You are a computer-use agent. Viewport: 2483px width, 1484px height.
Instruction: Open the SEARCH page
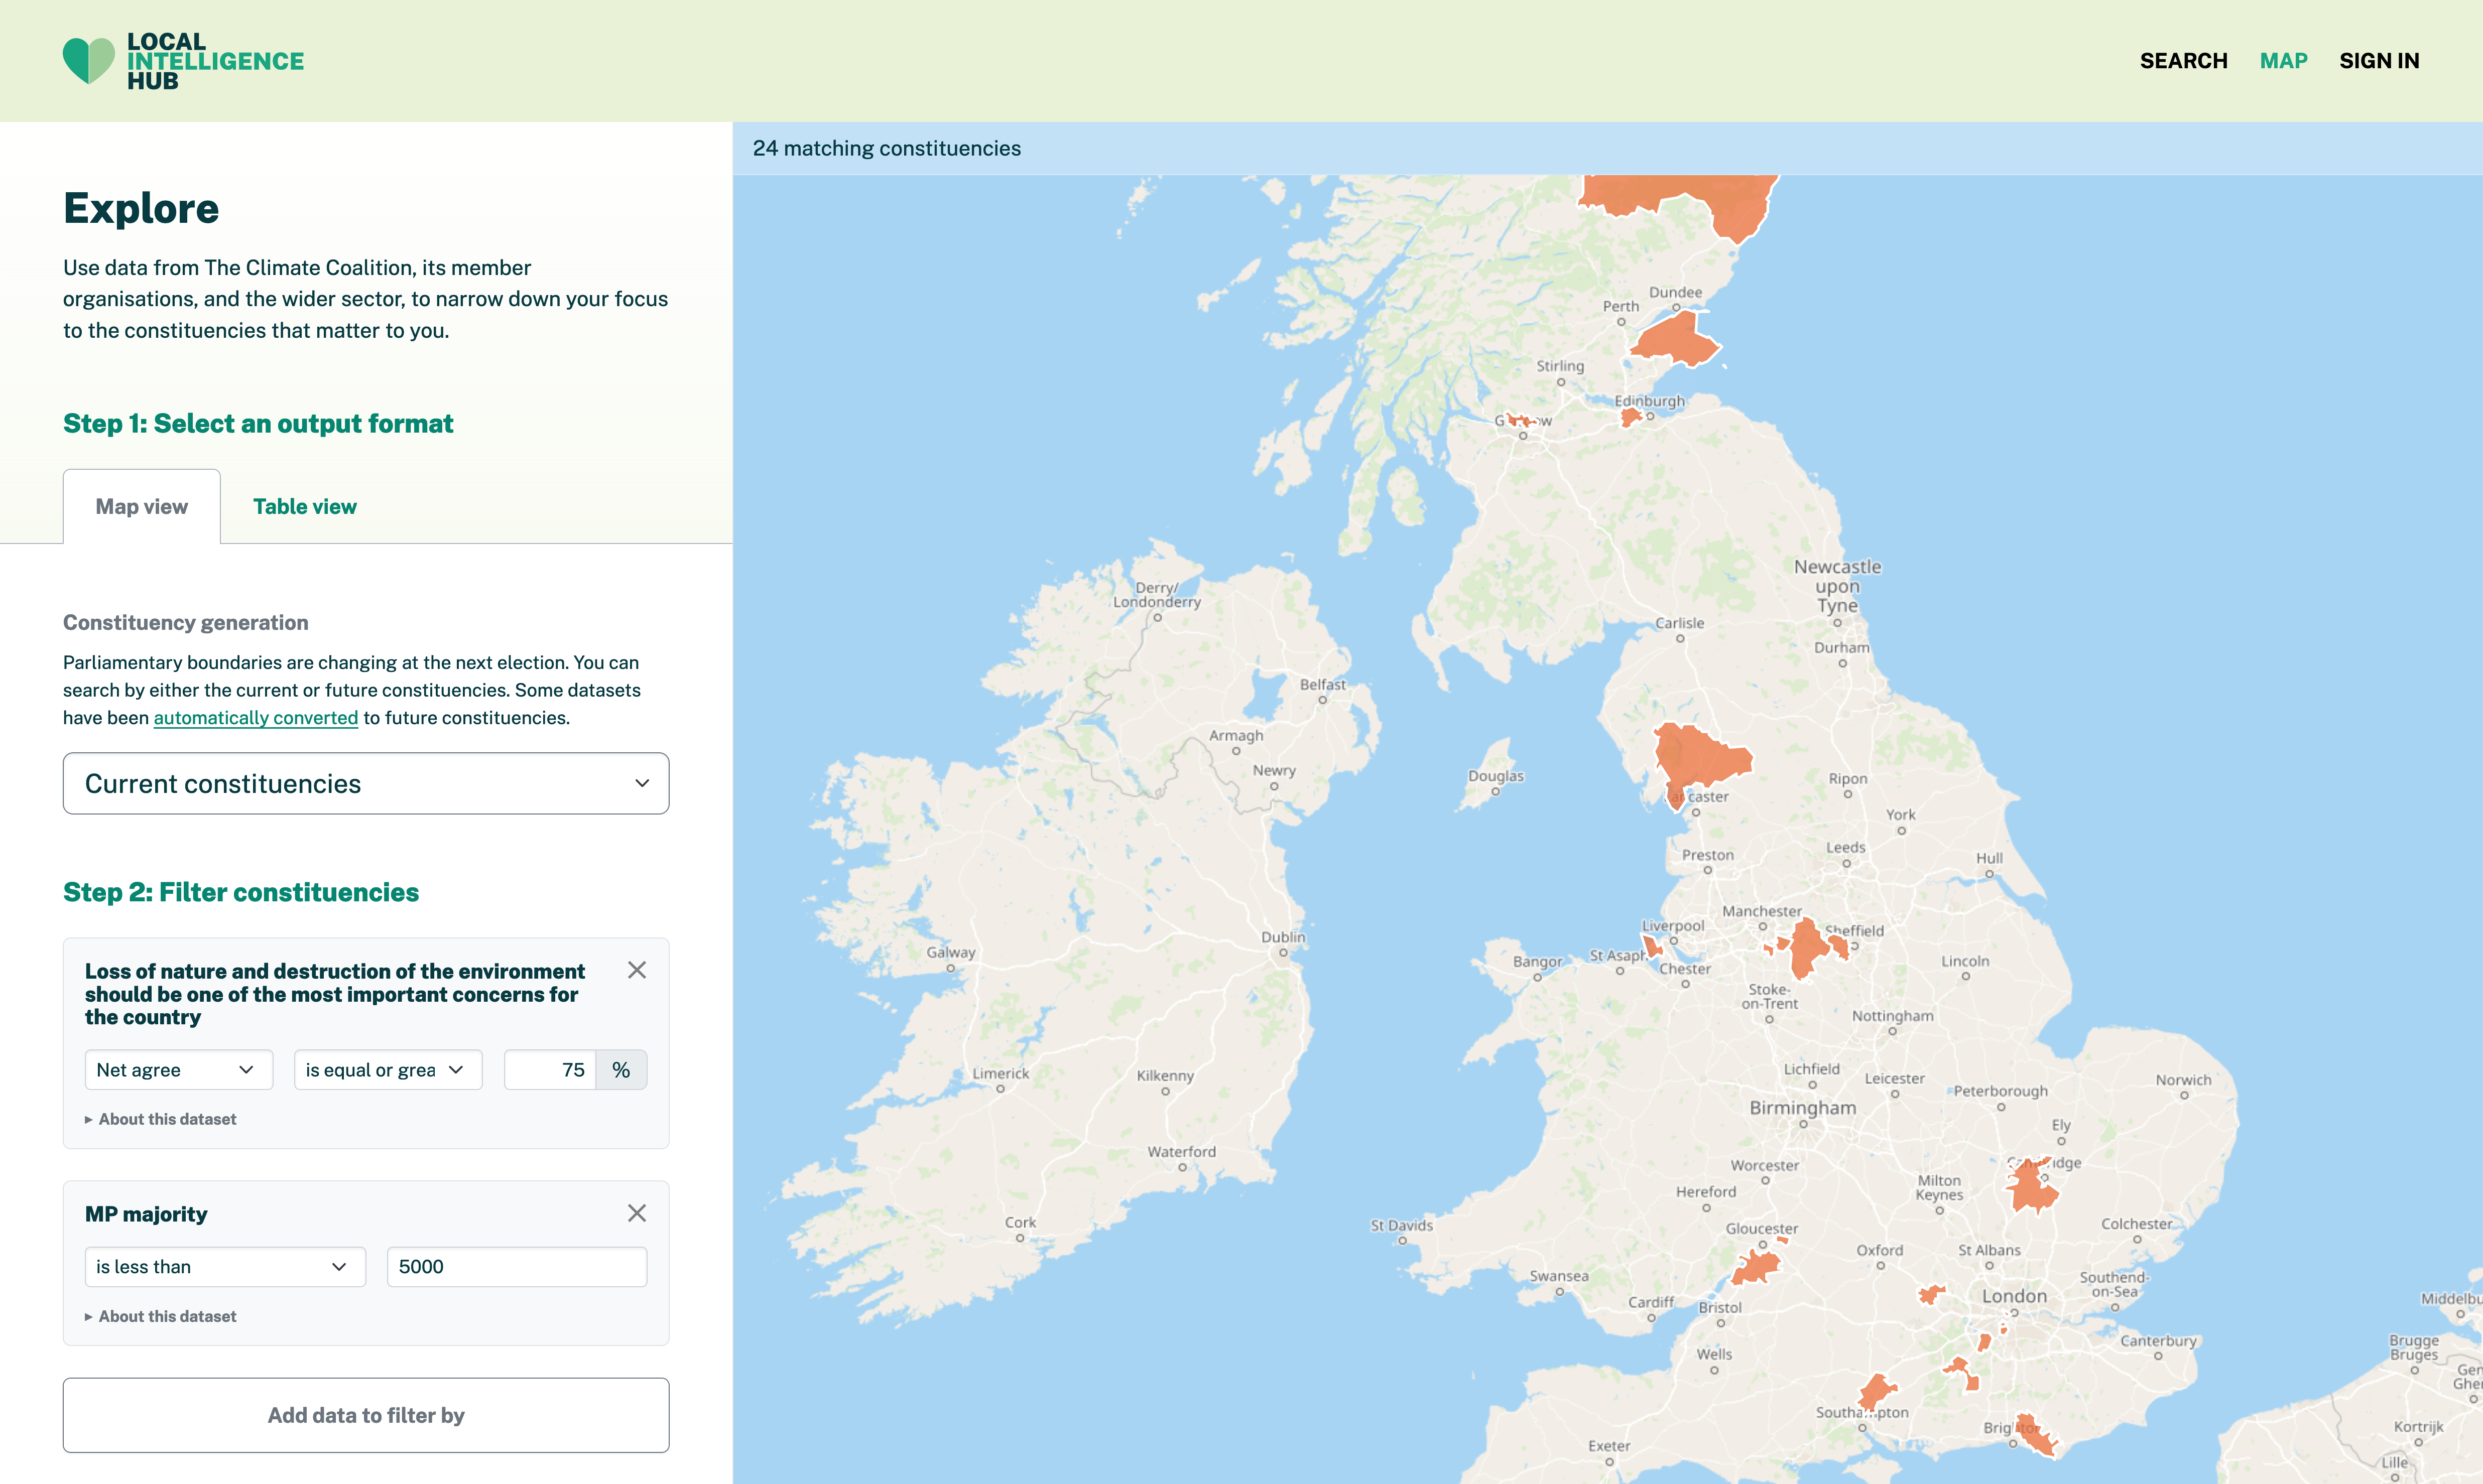2183,60
